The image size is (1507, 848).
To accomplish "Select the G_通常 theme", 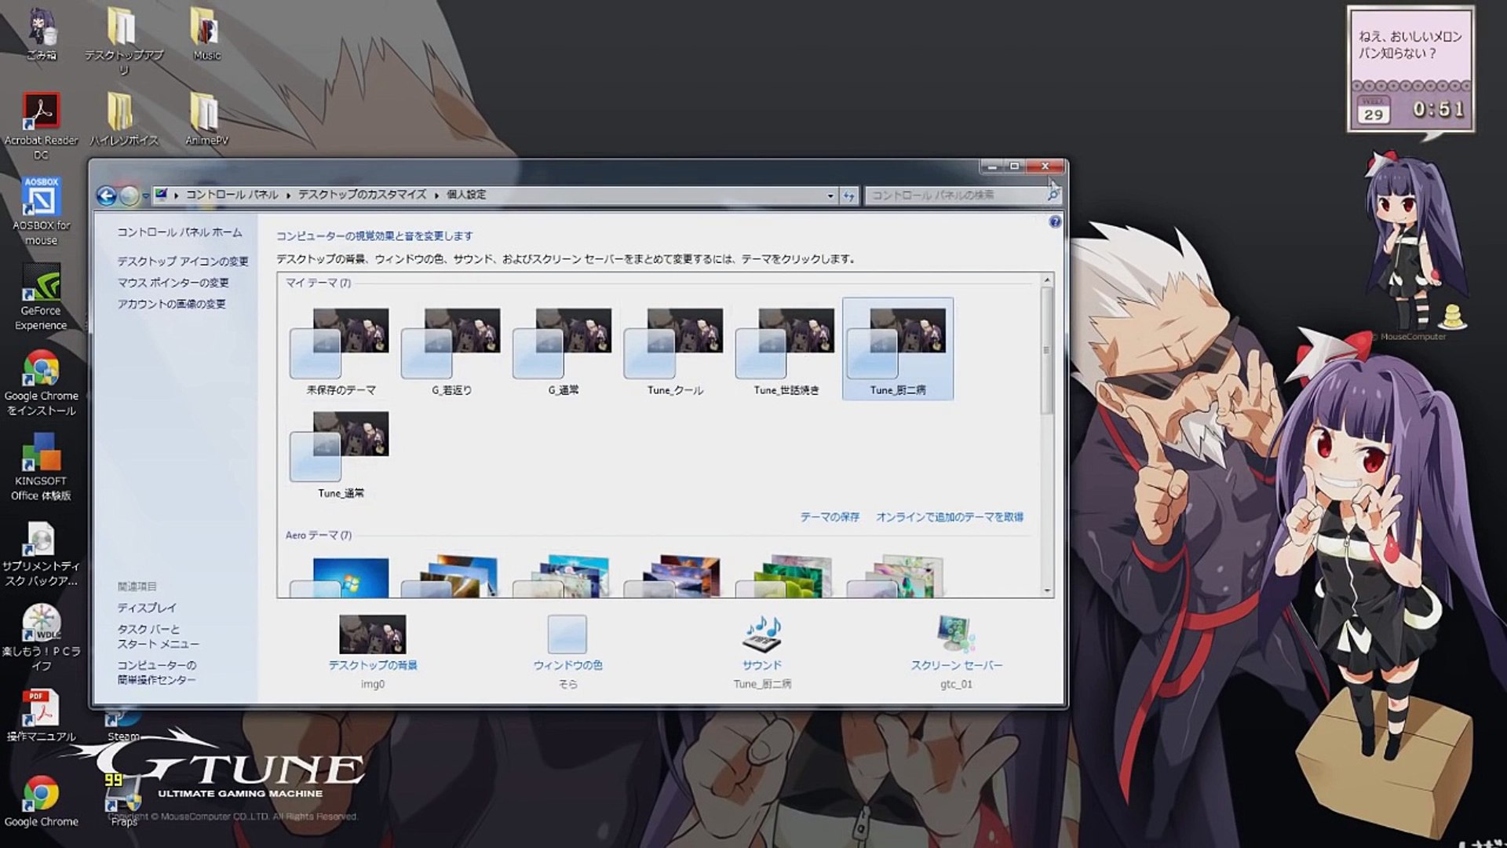I will click(x=563, y=349).
